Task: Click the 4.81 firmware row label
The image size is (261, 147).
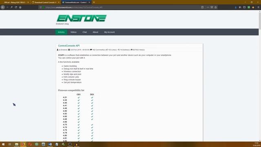Action: click(x=65, y=138)
